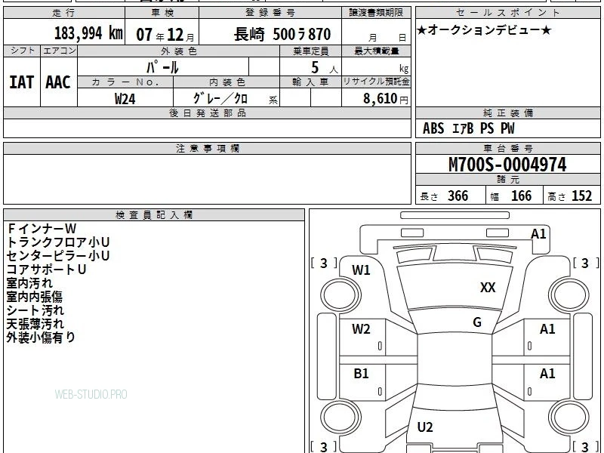Select color number W24

pos(125,99)
